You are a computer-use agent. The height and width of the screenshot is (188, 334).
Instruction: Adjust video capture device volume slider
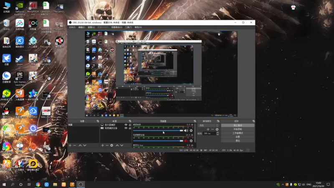(x=158, y=141)
